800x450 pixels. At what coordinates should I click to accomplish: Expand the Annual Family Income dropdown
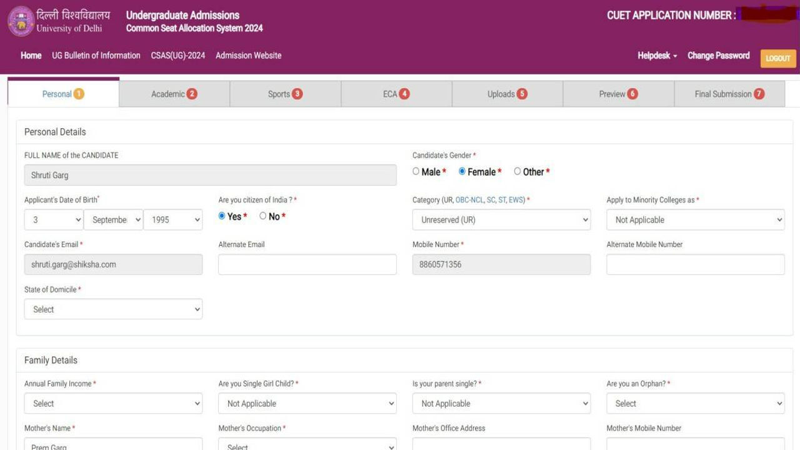point(113,403)
